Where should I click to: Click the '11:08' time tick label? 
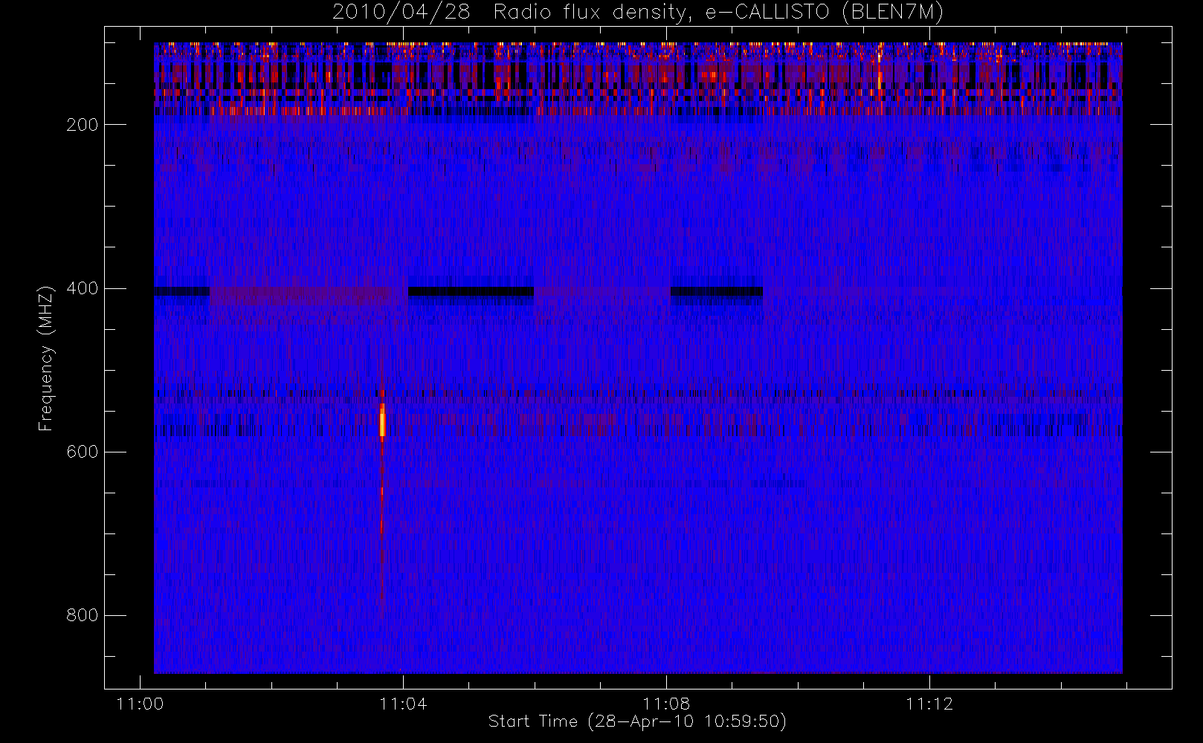click(666, 704)
